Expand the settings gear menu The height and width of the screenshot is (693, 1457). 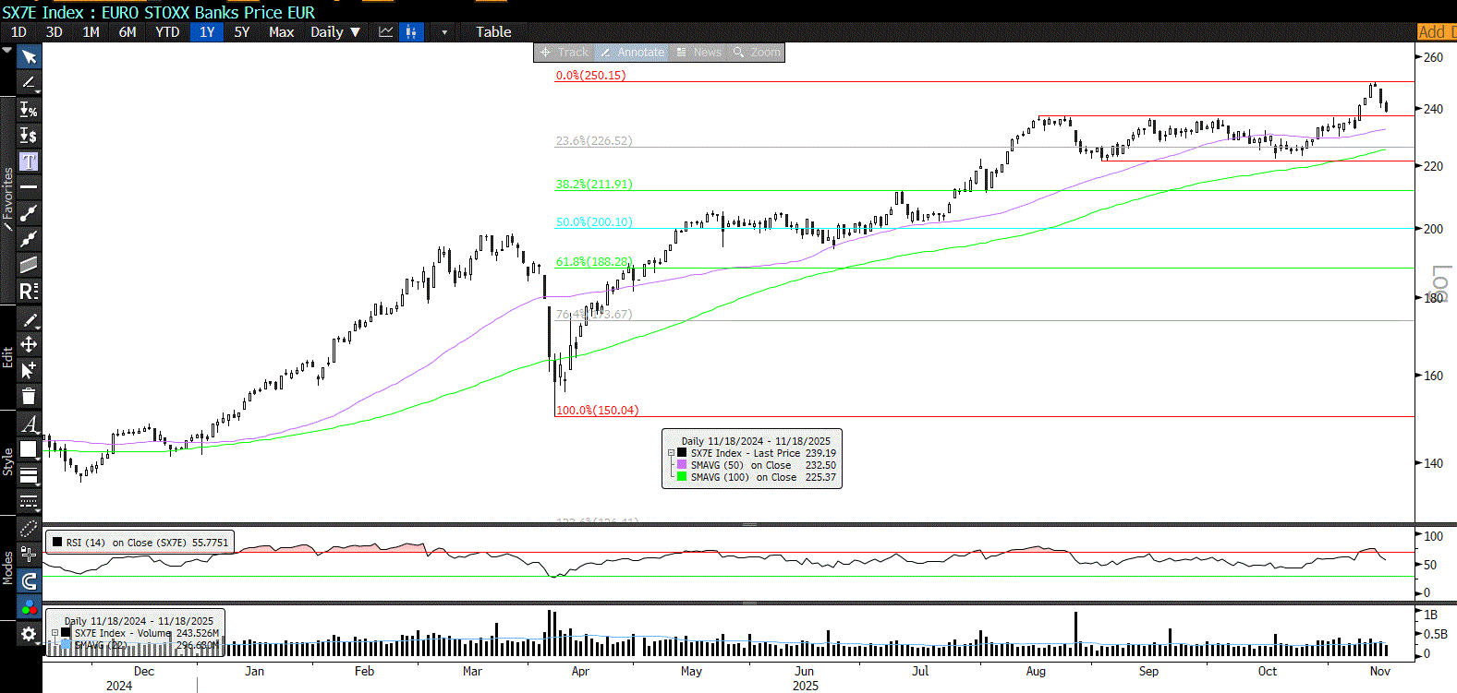[x=29, y=634]
